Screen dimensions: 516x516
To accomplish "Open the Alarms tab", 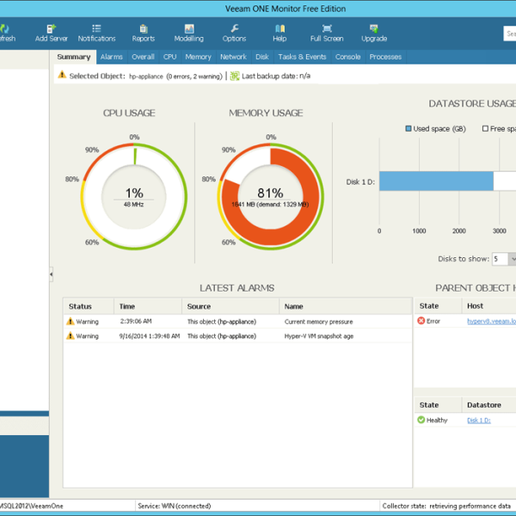I will (x=112, y=57).
